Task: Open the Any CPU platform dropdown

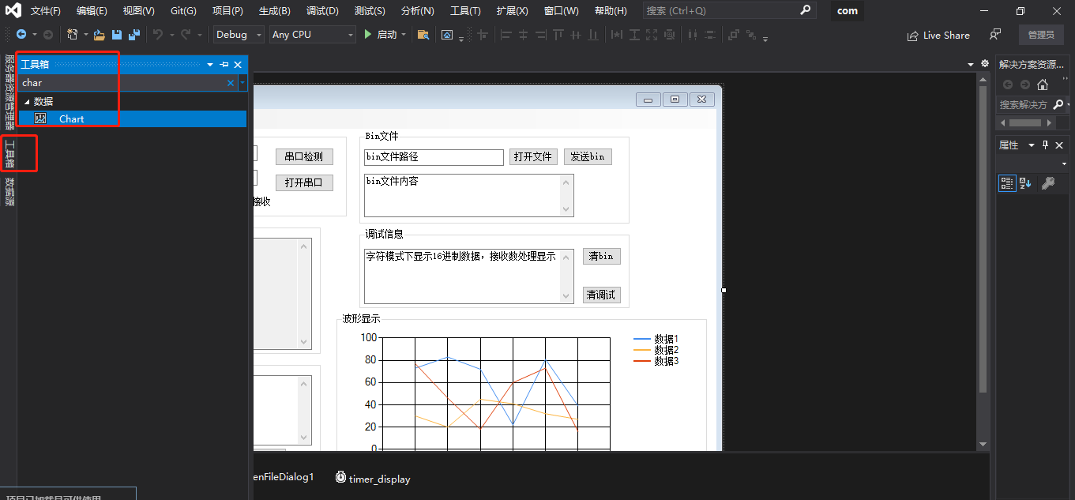Action: click(312, 35)
